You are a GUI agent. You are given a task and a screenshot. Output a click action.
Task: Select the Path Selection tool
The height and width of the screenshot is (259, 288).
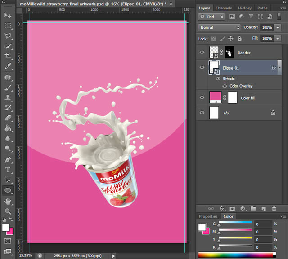click(x=8, y=180)
